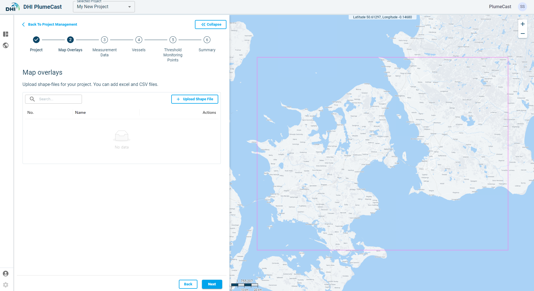Screen dimensions: 534x291
Task: Collapse the side panel
Action: point(211,25)
